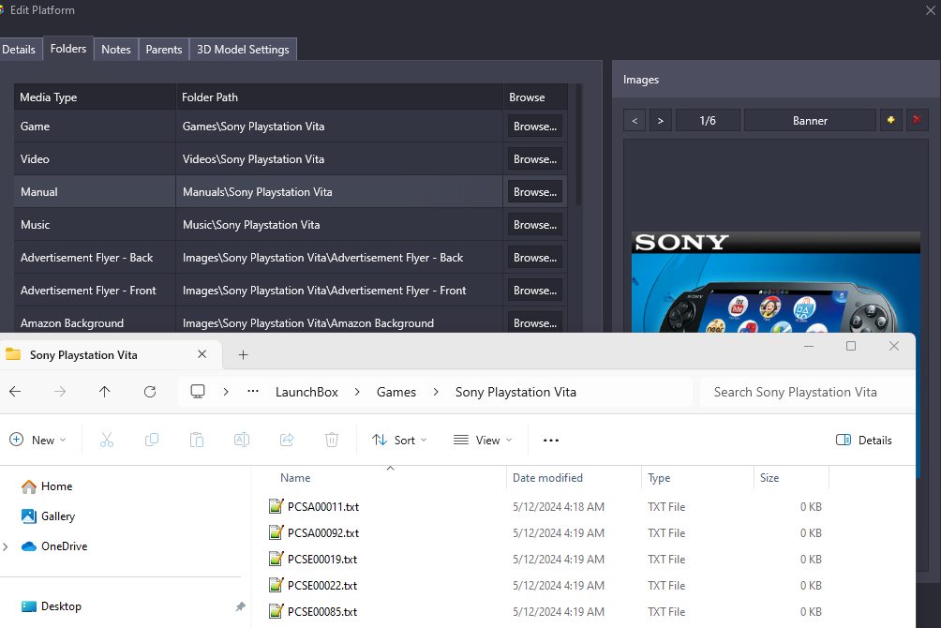Image resolution: width=941 pixels, height=628 pixels.
Task: Open Home in the navigation pane
Action: coord(48,486)
